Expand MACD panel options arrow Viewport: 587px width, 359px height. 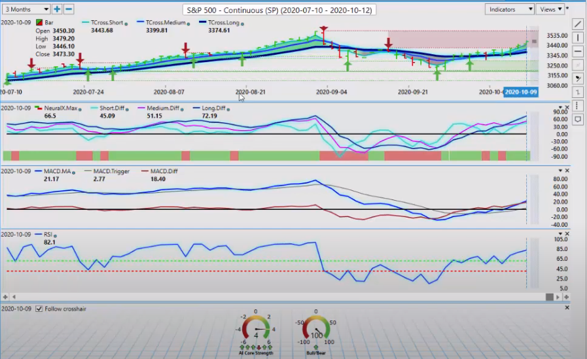coord(560,171)
